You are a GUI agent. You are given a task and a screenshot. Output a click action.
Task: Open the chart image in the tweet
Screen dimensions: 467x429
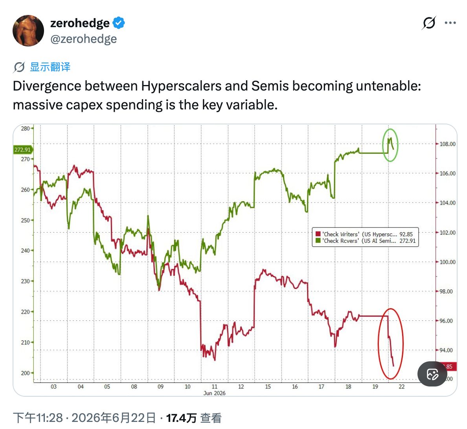[235, 260]
